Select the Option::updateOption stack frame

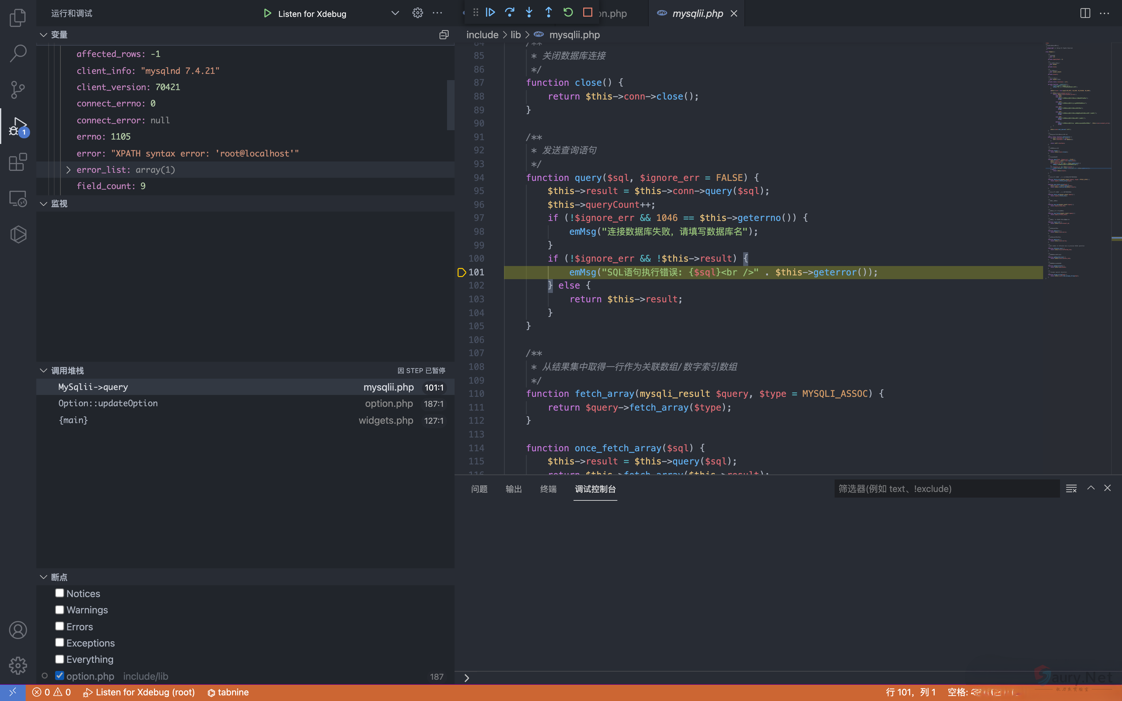108,403
